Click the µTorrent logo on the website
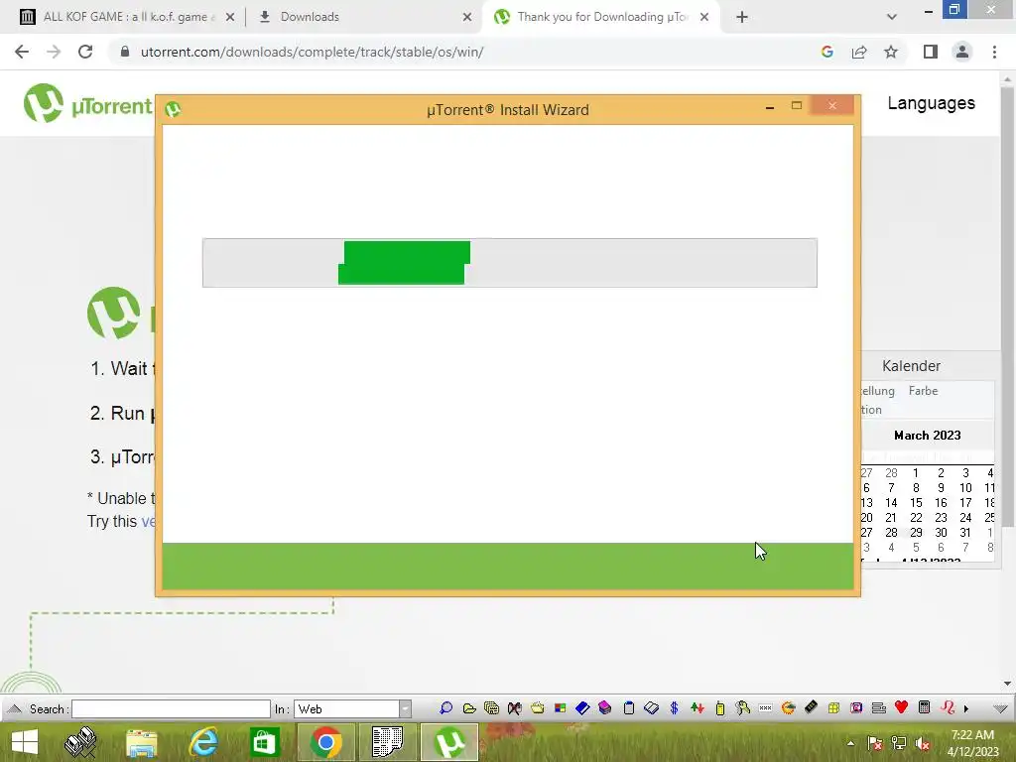The height and width of the screenshot is (762, 1016). pos(87,103)
